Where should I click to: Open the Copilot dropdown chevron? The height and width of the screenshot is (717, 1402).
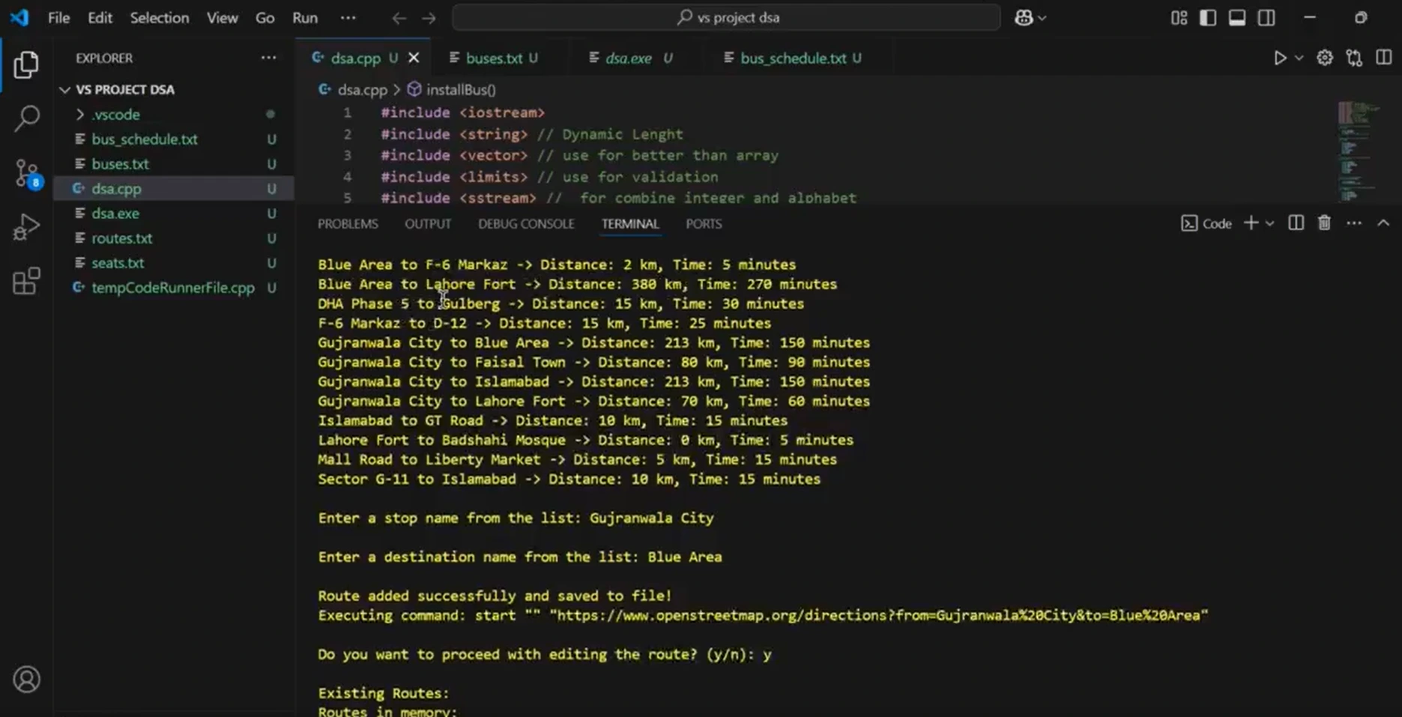(x=1042, y=18)
